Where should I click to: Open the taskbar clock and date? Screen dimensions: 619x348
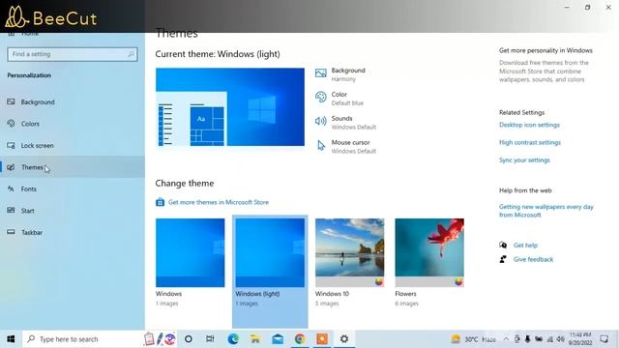(580, 339)
